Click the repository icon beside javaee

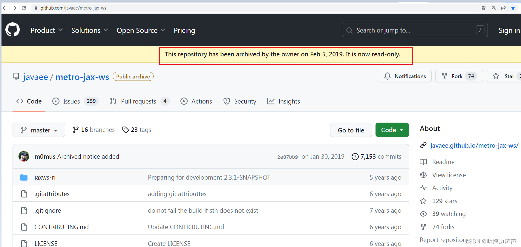point(16,77)
